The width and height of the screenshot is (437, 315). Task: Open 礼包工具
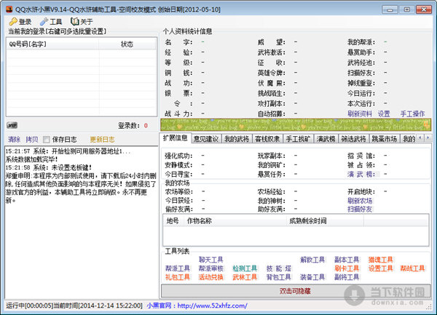[177, 277]
